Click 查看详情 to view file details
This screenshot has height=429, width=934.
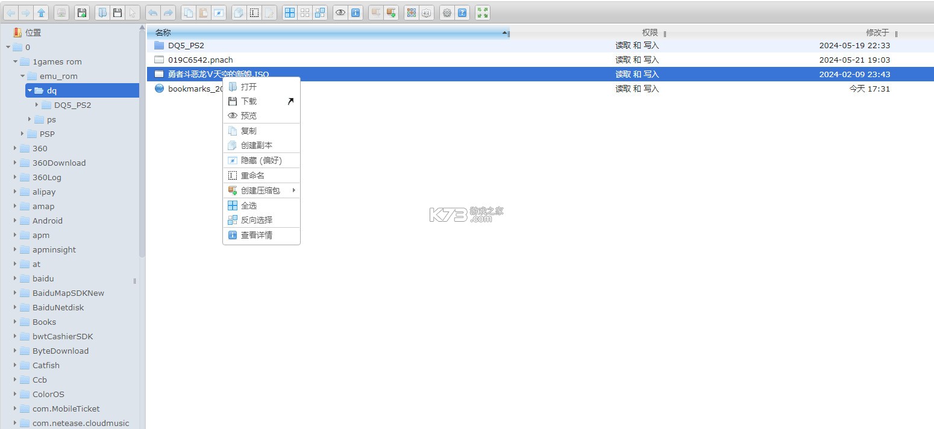click(257, 235)
